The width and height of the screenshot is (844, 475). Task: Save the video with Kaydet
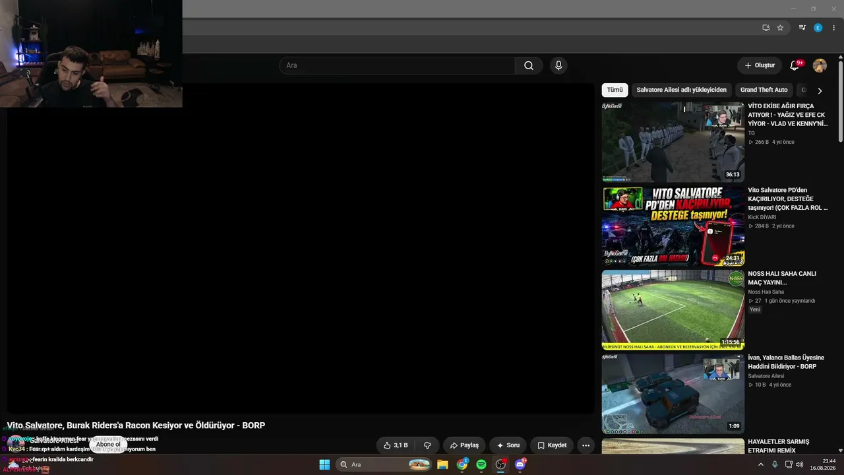pyautogui.click(x=552, y=445)
